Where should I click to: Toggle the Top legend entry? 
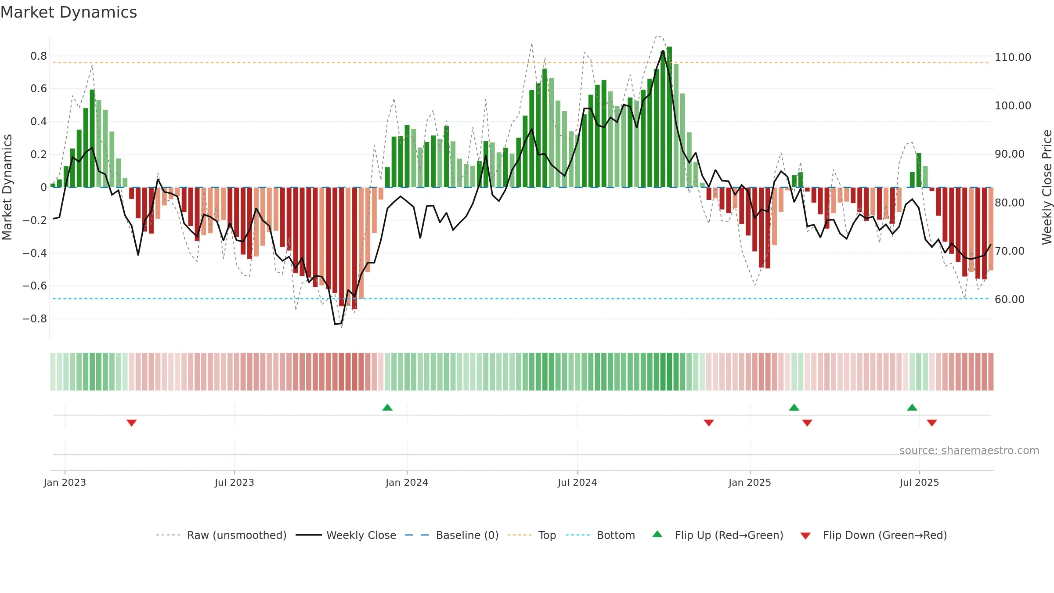tap(531, 535)
